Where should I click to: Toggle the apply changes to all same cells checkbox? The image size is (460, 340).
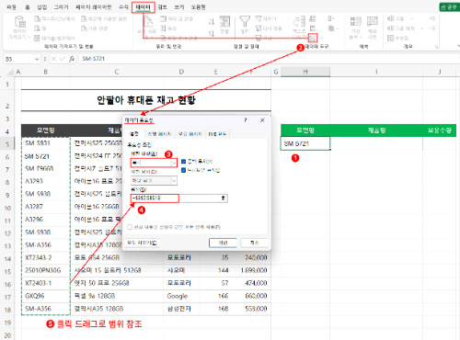130,227
